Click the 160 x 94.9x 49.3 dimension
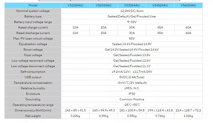Image resolution: width=213 pixels, height=123 pixels. click(x=103, y=111)
